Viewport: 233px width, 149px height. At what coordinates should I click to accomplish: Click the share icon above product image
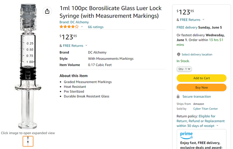pyautogui.click(x=47, y=12)
